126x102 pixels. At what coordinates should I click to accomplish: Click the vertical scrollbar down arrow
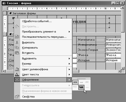point(123,68)
